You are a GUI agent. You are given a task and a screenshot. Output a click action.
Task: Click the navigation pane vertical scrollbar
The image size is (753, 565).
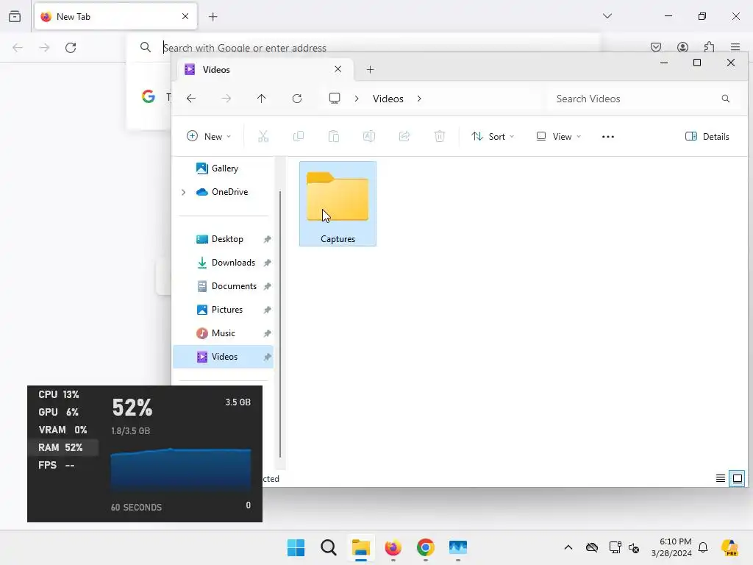coord(280,324)
